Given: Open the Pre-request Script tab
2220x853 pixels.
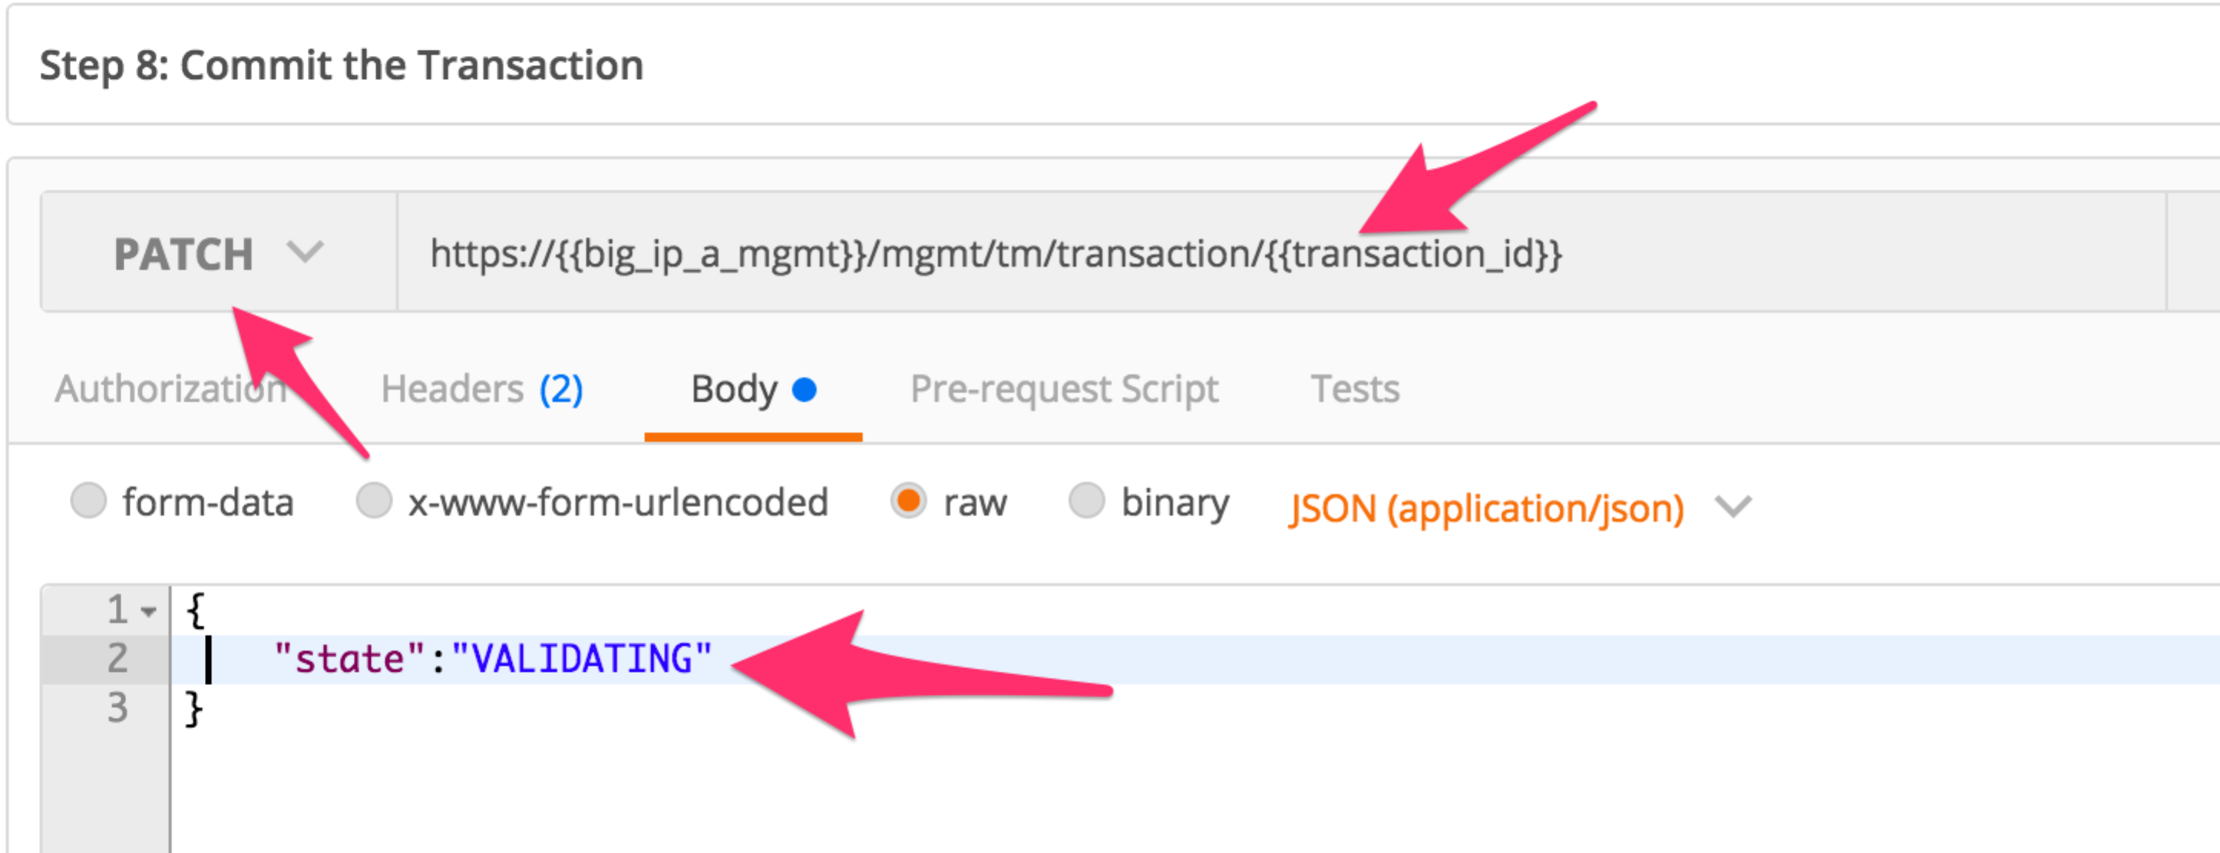Looking at the screenshot, I should pyautogui.click(x=1064, y=390).
